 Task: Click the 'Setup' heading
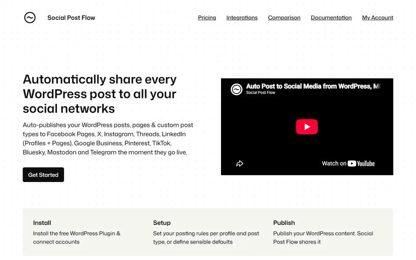(x=162, y=223)
